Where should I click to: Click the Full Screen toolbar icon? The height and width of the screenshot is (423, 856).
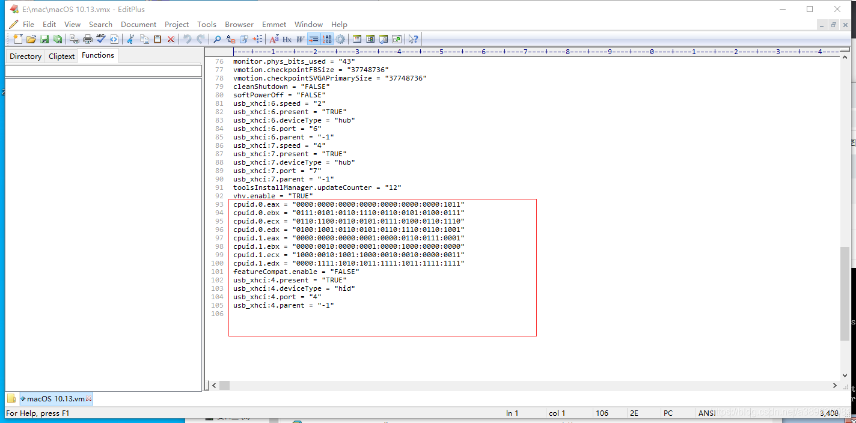click(x=397, y=39)
